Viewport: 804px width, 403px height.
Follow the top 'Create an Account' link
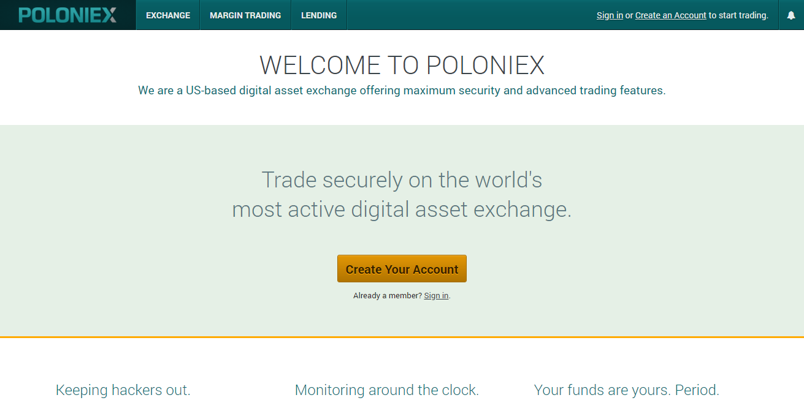pos(670,15)
